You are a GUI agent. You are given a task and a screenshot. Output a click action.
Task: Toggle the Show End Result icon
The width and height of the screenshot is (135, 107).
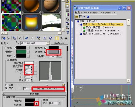click(57, 38)
